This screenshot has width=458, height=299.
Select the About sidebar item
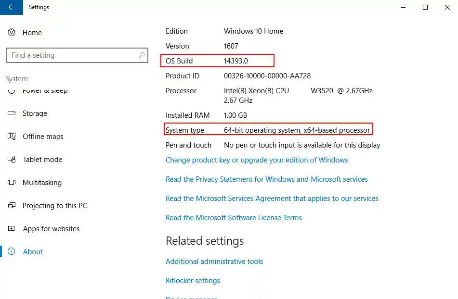[x=33, y=252]
